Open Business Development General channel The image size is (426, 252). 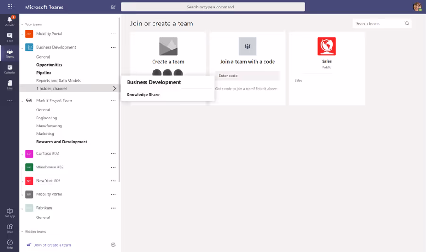(x=43, y=57)
